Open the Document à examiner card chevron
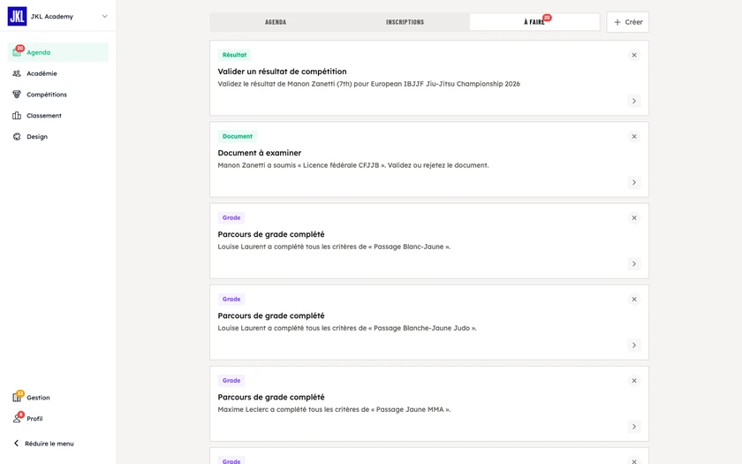 tap(634, 182)
